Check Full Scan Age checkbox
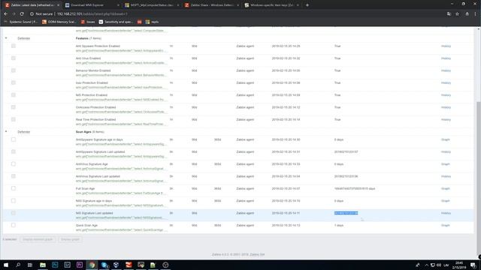481x270 pixels. (x=14, y=188)
